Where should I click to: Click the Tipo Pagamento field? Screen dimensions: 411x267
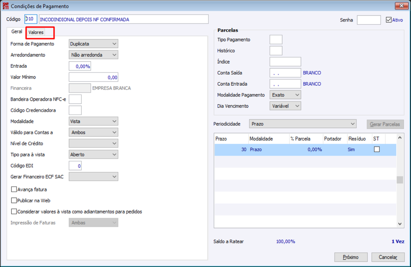(276, 40)
